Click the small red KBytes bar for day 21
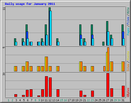Image resolution: width=131 pixels, height=103 pixels. coord(85,96)
